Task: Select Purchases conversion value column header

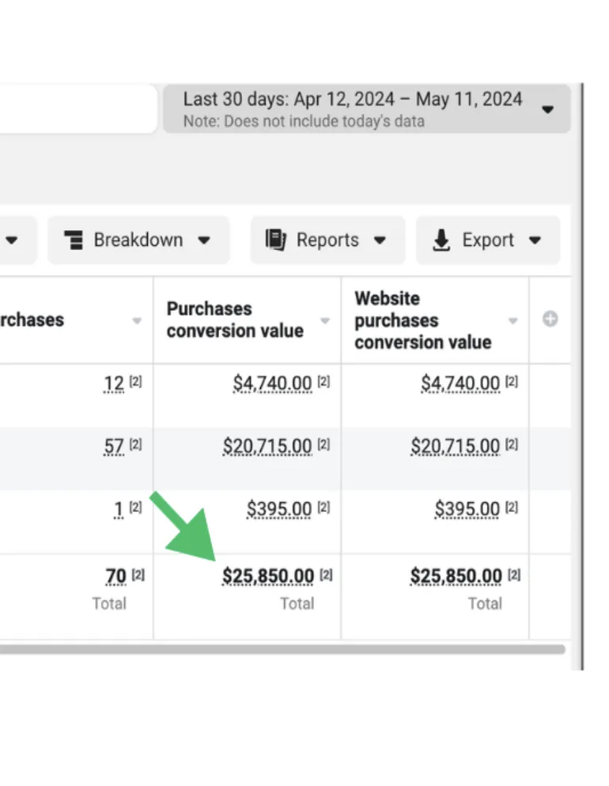Action: (235, 319)
